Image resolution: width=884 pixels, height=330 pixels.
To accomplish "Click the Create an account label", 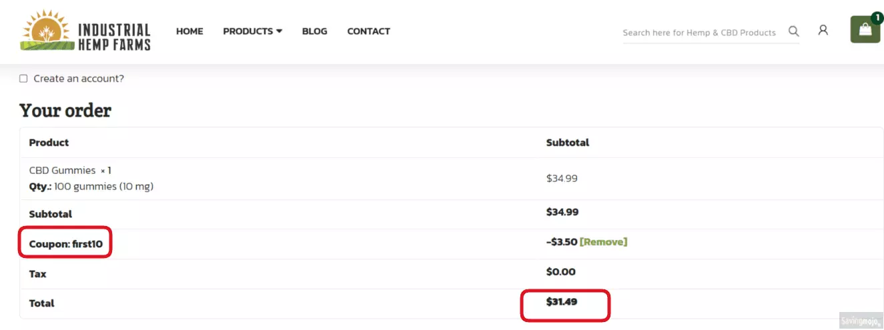I will pyautogui.click(x=79, y=79).
